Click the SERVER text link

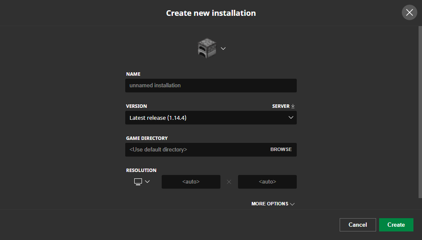point(281,106)
